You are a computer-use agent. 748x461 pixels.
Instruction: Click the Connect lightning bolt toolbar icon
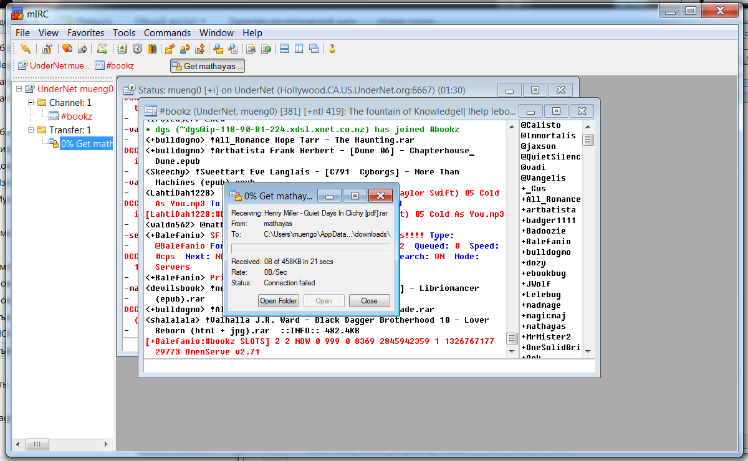click(x=26, y=49)
